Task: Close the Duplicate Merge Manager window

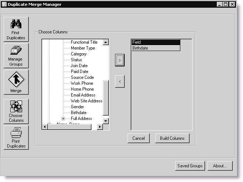Action: point(232,4)
